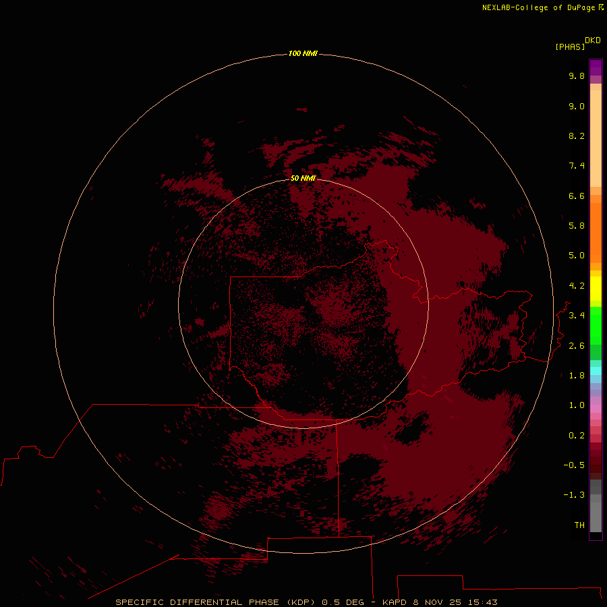Click the [PHAS] unit label
Image resolution: width=607 pixels, height=607 pixels.
point(570,47)
